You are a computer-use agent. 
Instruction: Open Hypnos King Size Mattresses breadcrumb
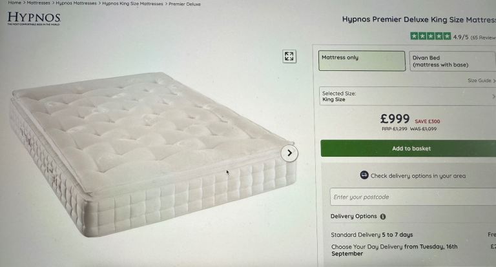pyautogui.click(x=132, y=4)
